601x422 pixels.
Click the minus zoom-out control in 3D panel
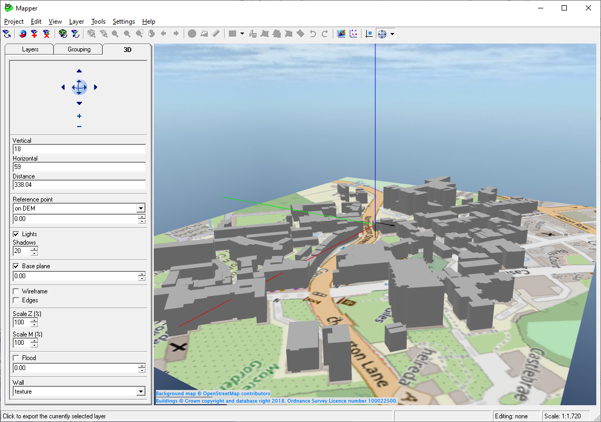click(x=79, y=126)
